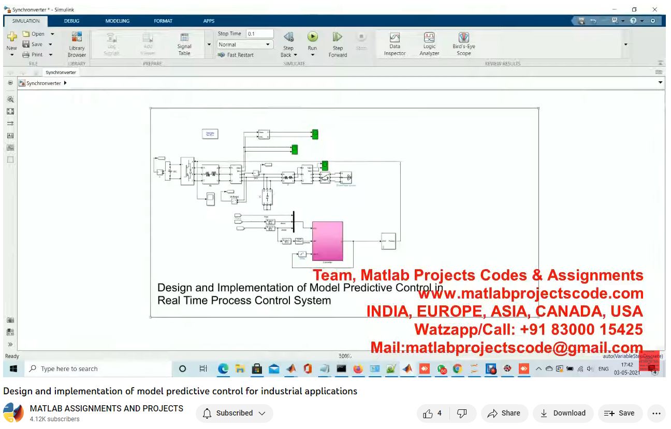Viewport: 671px width, 429px height.
Task: Open Bird's-Eye Scope
Action: [x=463, y=45]
